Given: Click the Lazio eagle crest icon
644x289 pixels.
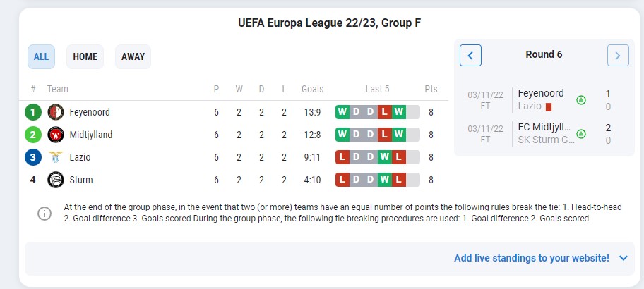Looking at the screenshot, I should 56,157.
